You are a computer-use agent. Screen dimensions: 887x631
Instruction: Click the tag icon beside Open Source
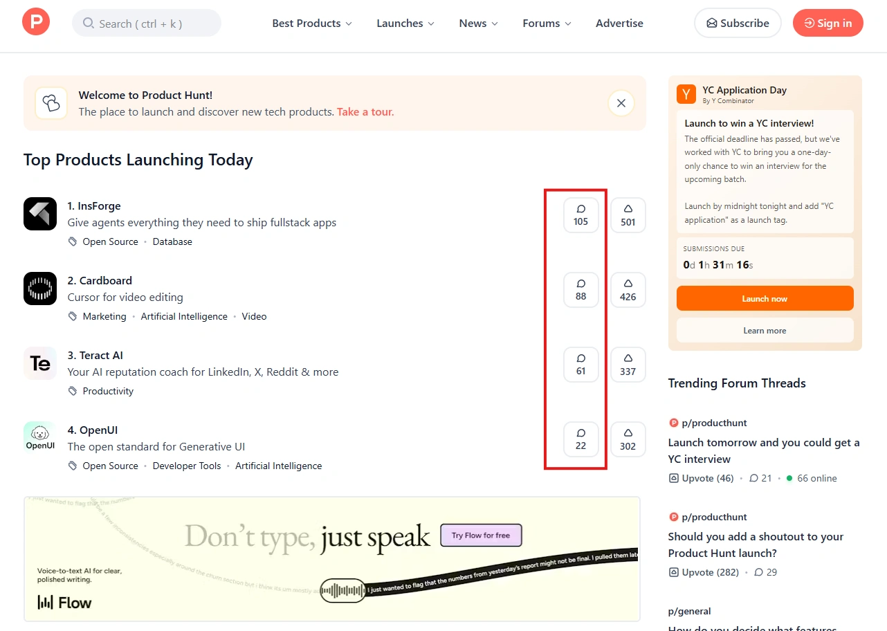point(71,241)
